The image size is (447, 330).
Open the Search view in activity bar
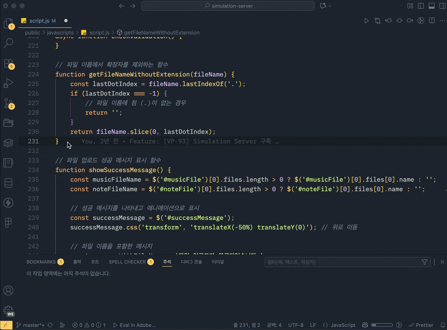[x=8, y=43]
